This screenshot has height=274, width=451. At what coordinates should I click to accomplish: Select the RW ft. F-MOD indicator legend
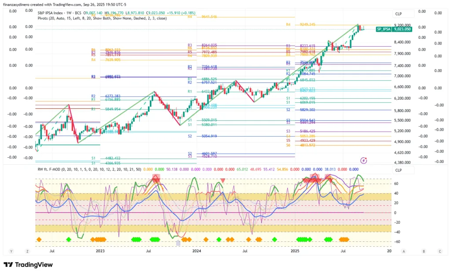click(88, 169)
